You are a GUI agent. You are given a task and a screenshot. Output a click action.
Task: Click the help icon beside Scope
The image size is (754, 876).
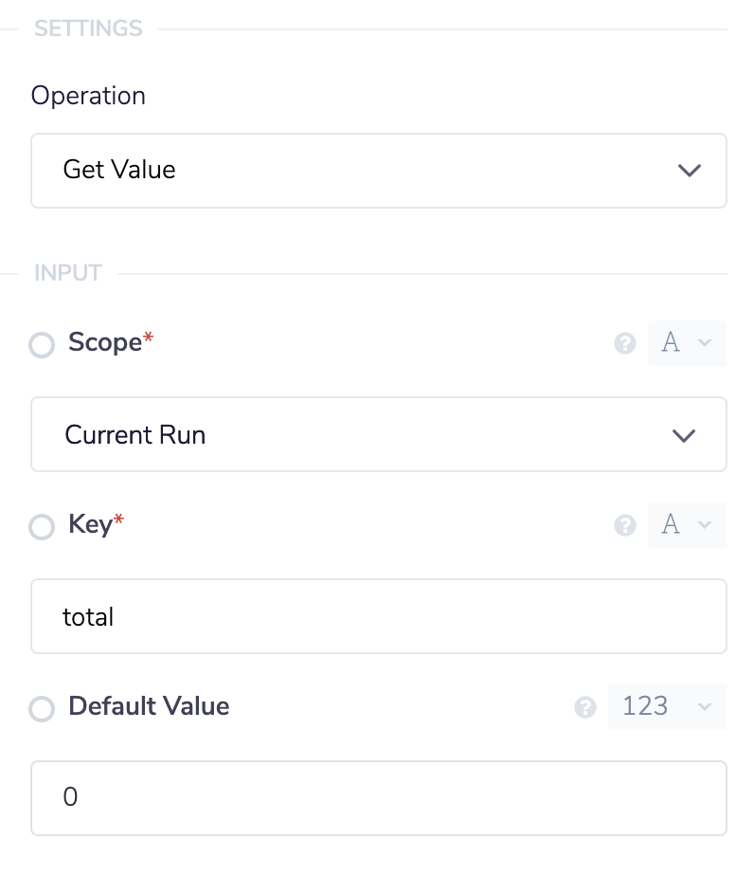(625, 343)
